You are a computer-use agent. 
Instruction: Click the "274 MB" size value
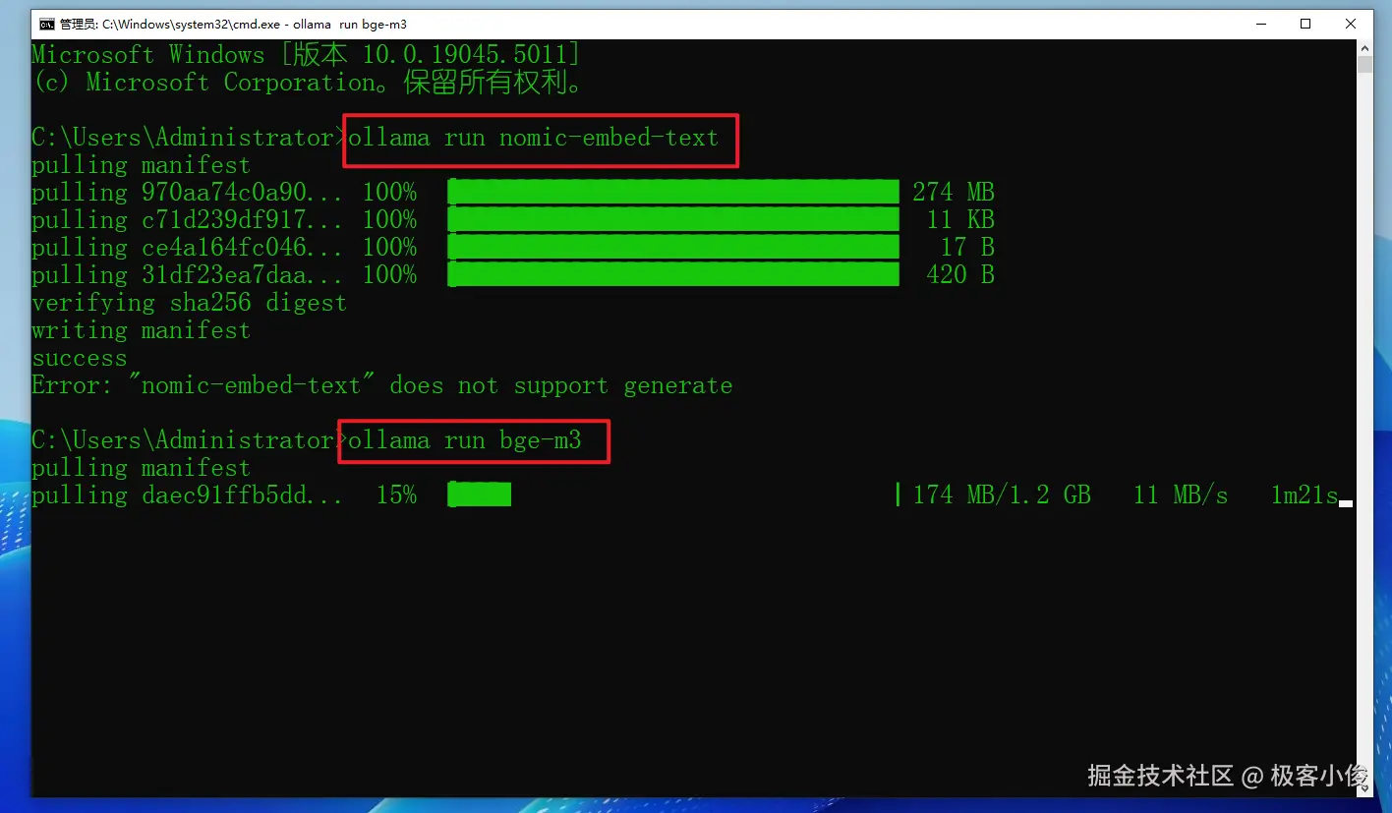(954, 192)
